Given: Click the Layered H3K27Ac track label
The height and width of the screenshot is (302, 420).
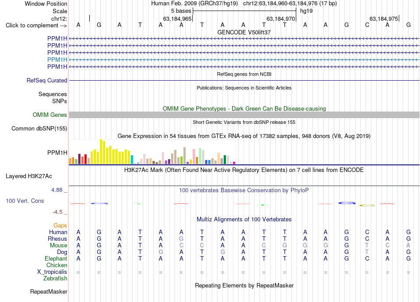Looking at the screenshot, I should tap(29, 176).
